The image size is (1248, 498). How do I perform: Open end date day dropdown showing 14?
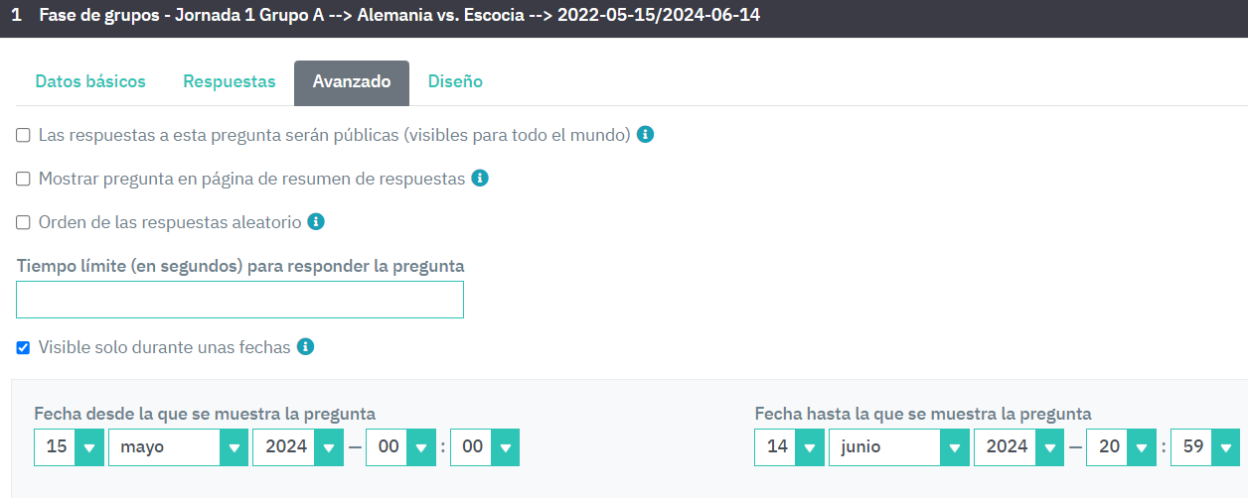[789, 447]
